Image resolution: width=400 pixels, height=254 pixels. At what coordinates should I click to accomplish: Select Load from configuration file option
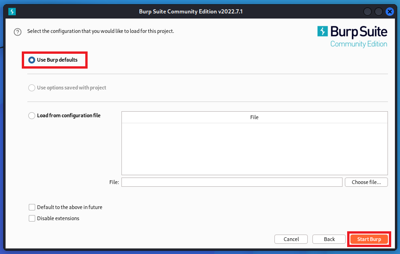point(32,115)
